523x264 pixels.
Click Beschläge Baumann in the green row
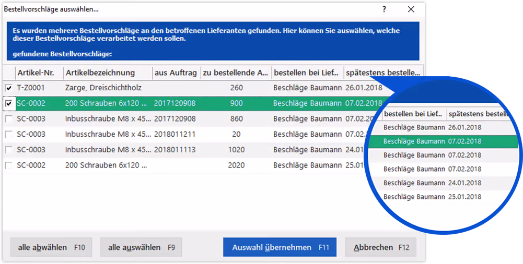pyautogui.click(x=308, y=103)
